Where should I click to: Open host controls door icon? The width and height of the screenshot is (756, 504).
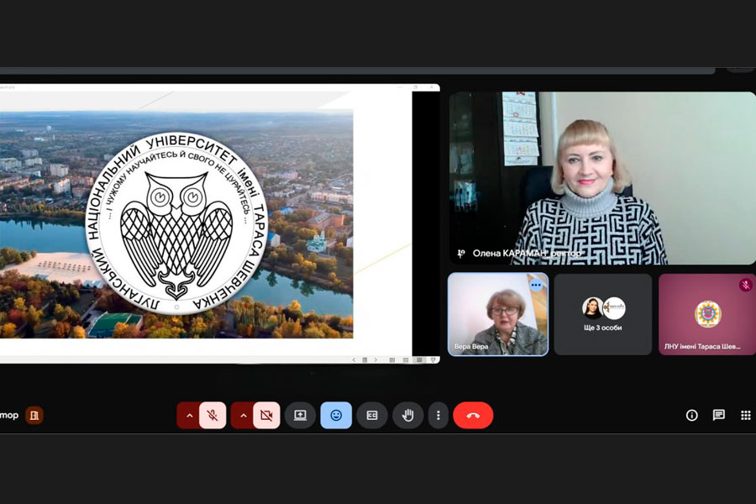34,415
